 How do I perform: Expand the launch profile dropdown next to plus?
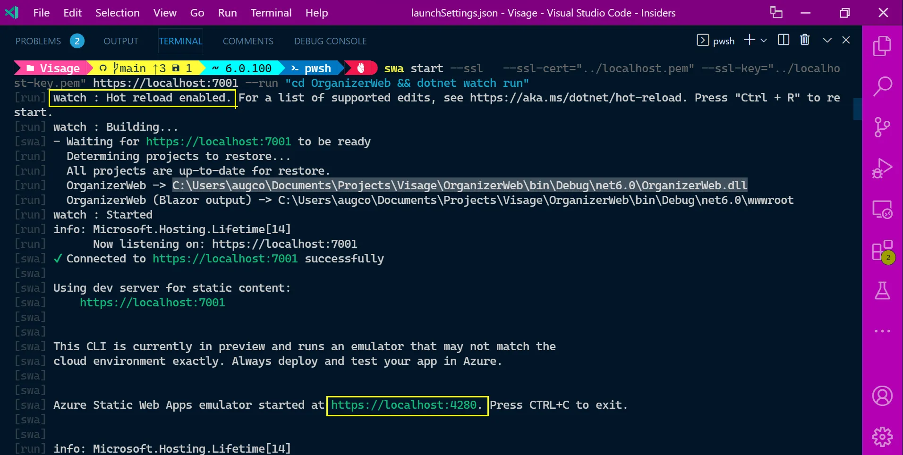coord(764,41)
